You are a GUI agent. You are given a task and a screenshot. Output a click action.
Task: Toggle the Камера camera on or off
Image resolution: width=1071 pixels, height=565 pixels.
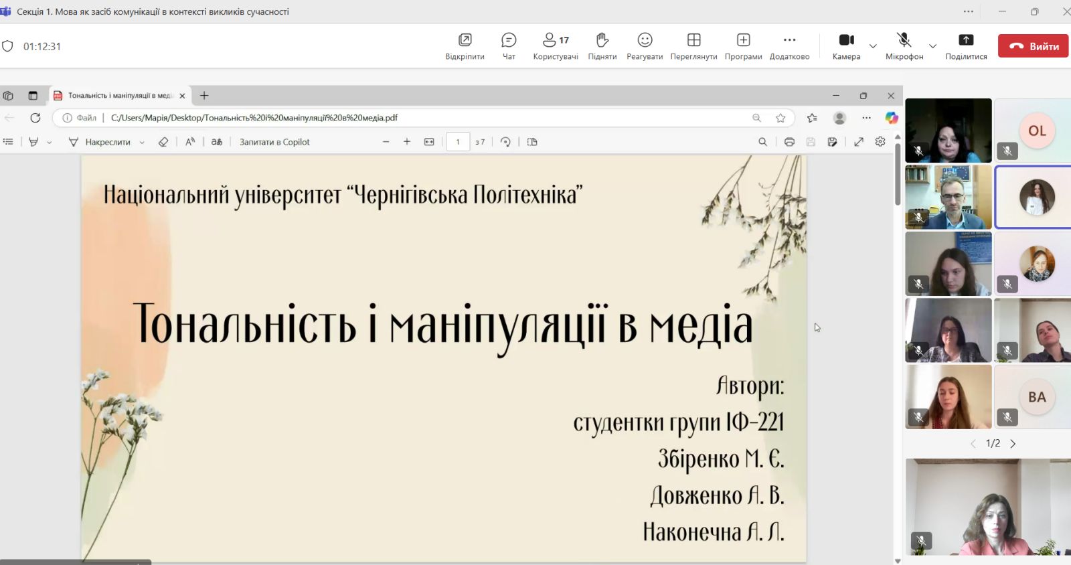click(846, 46)
